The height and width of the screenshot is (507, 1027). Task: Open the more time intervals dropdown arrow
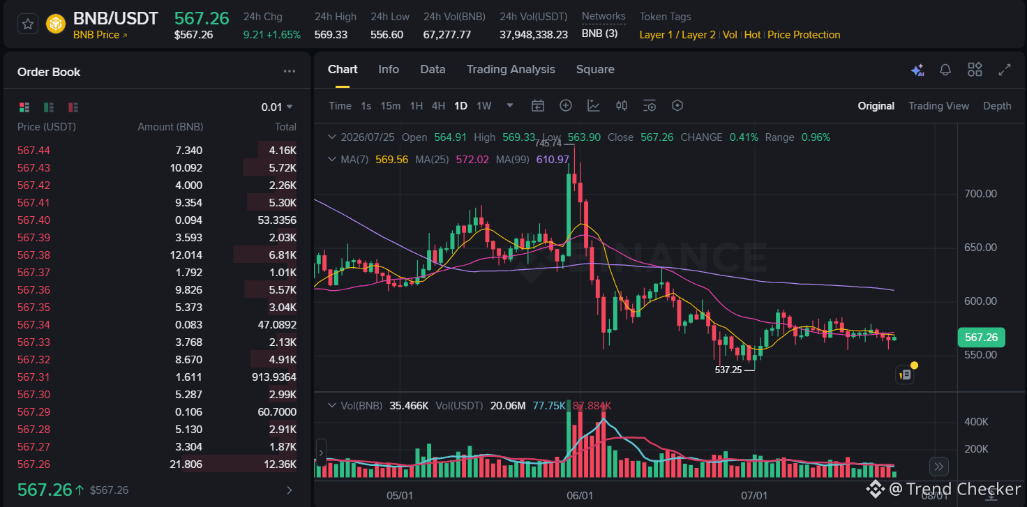tap(510, 105)
